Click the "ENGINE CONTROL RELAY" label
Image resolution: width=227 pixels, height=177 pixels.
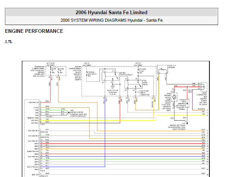tap(126, 74)
